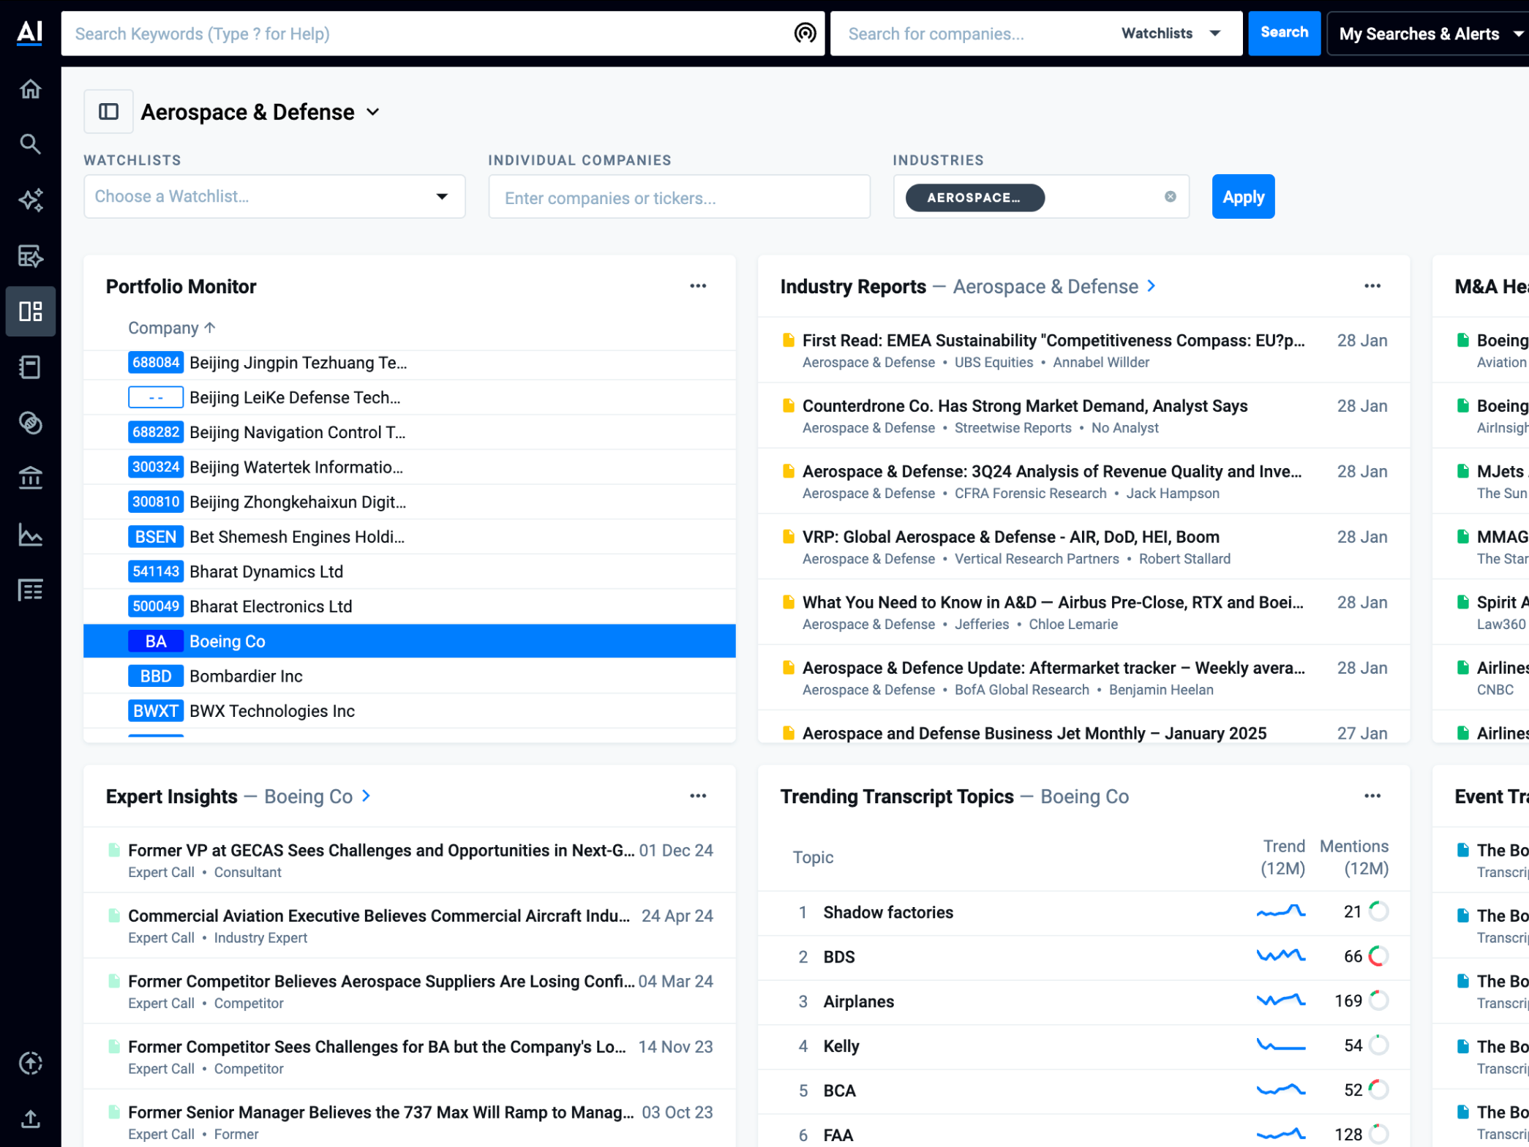This screenshot has width=1529, height=1147.
Task: Select Beijing Watertek Information row
Action: click(410, 467)
